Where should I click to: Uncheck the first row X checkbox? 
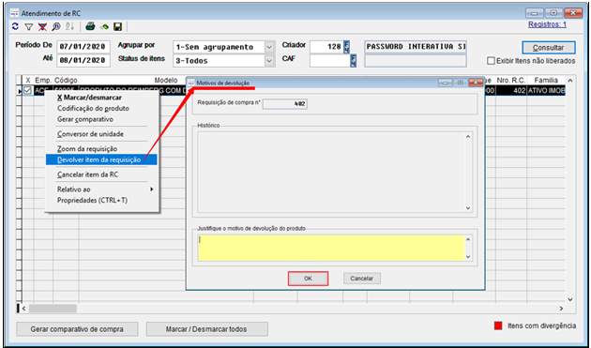pos(27,90)
